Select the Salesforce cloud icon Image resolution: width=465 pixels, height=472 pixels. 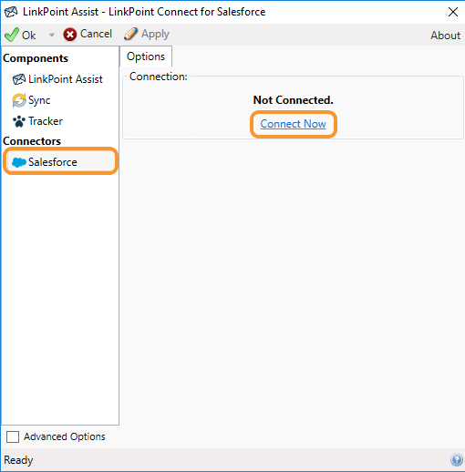pos(19,162)
